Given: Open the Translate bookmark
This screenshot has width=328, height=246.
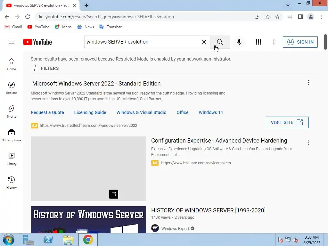Looking at the screenshot, I should pyautogui.click(x=111, y=27).
